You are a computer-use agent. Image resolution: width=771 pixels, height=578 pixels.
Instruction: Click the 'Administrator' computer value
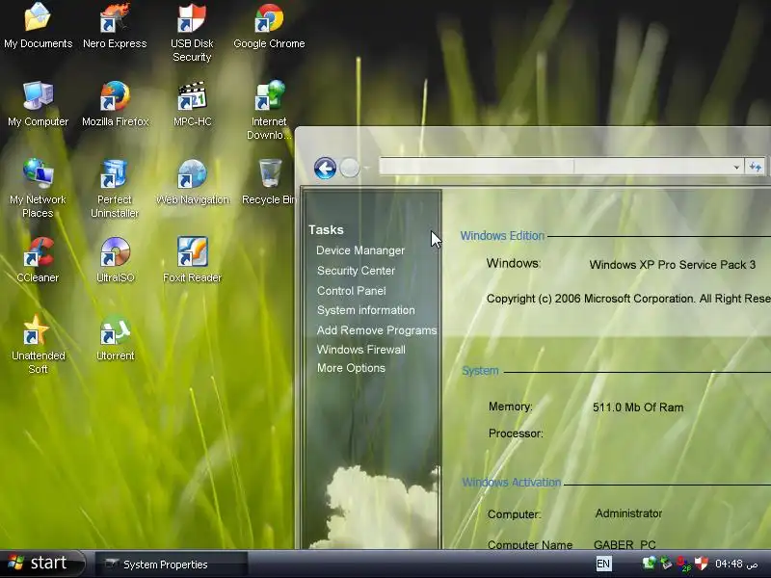(628, 513)
